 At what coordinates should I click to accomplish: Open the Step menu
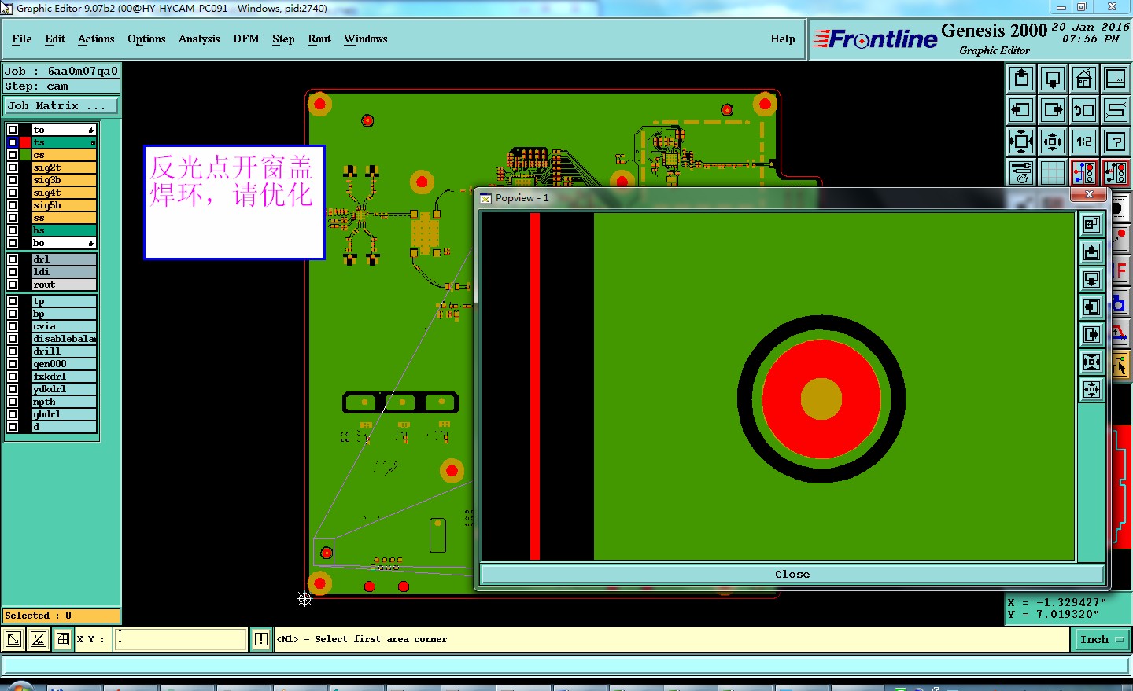(x=283, y=39)
